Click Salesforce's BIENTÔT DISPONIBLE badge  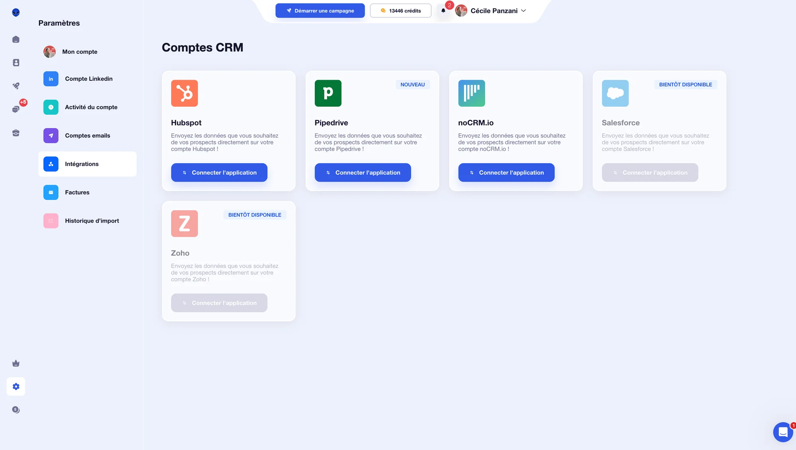[x=685, y=84]
